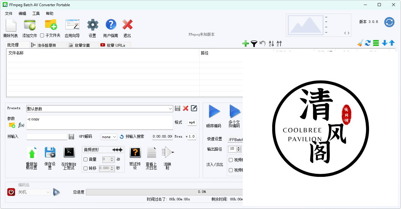The image size is (401, 209).
Task: Toggle first 视频 checkbox in 淡入/淡出
Action: (x=231, y=160)
